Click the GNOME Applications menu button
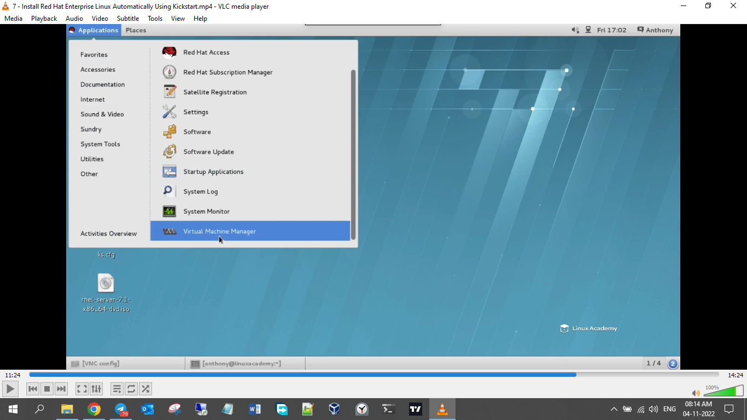Screen dimensions: 747x420 [x=94, y=30]
